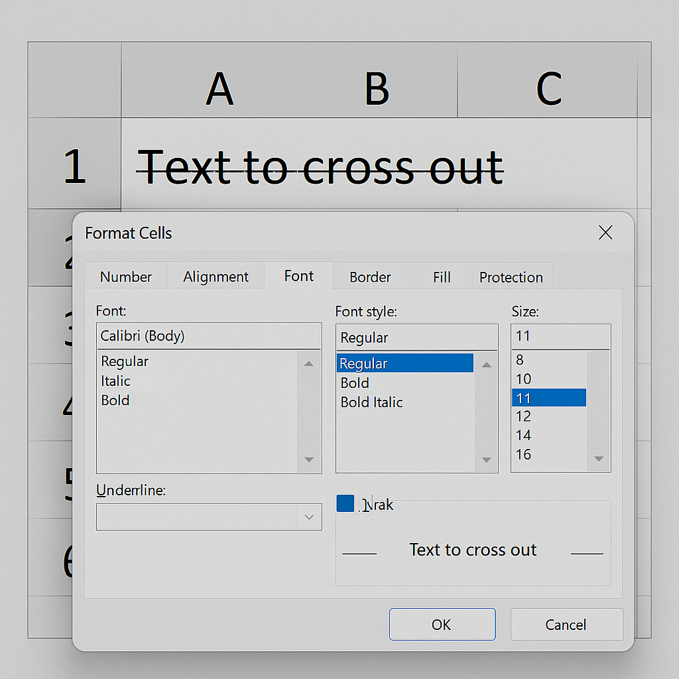
Task: Click the OK button
Action: [442, 625]
